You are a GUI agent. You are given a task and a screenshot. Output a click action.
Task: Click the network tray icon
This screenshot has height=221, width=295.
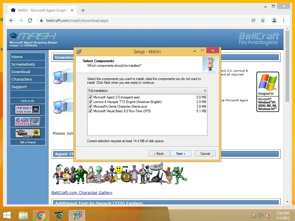pyautogui.click(x=261, y=215)
